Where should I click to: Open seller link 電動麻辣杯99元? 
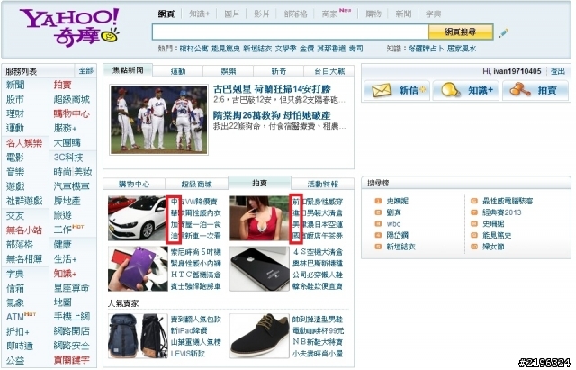(x=318, y=330)
